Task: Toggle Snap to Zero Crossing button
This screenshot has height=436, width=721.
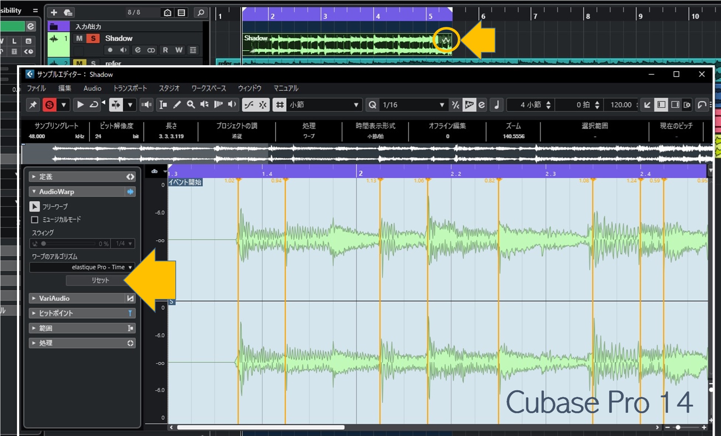Action: 249,105
